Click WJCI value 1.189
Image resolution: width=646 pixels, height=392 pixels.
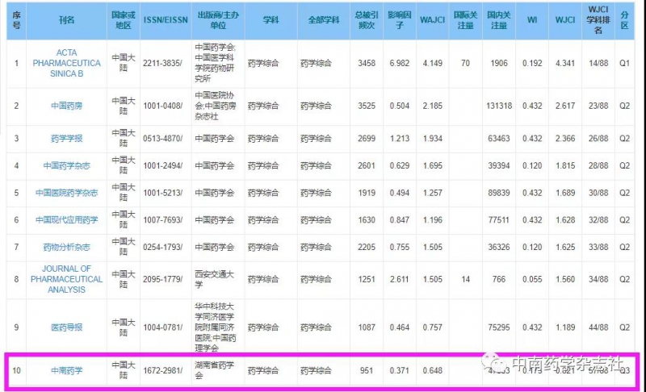tap(564, 327)
